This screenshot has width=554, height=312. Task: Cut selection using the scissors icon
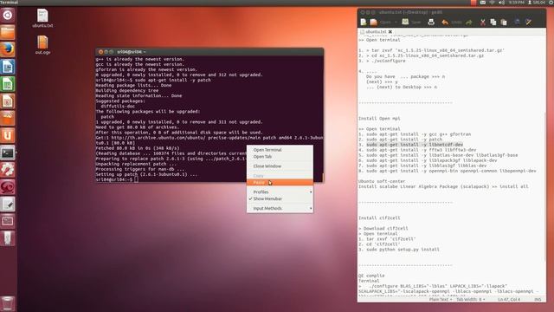tap(483, 23)
